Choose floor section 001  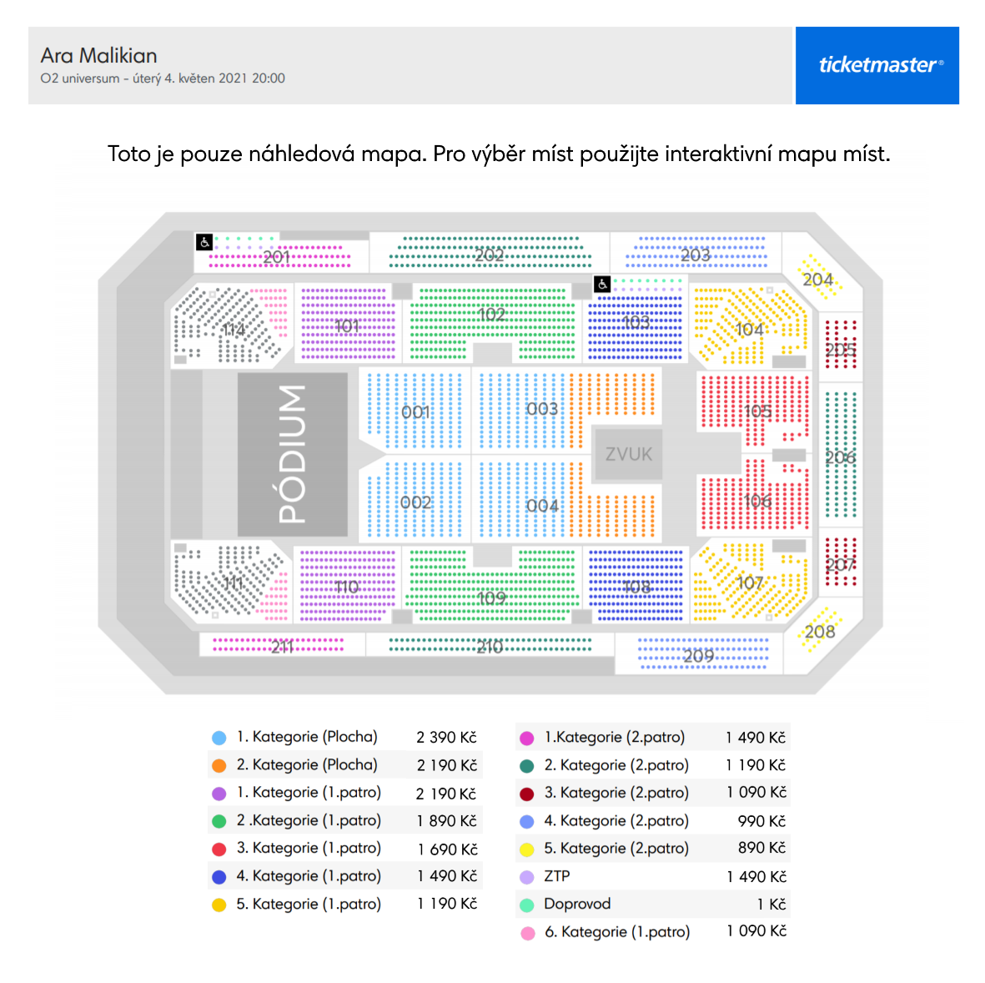click(x=415, y=411)
